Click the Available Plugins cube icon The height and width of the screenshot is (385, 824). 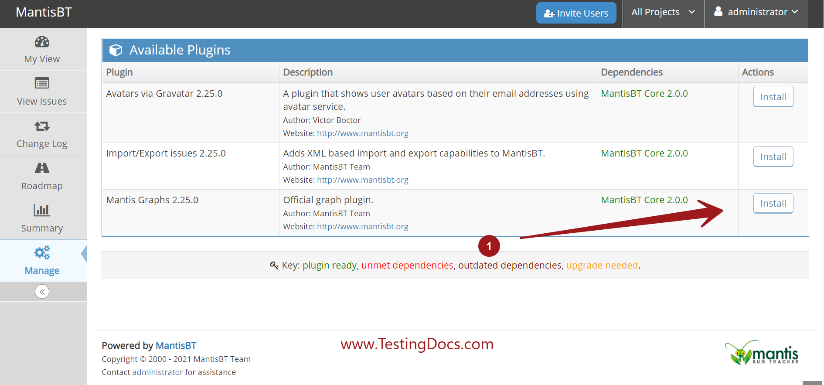[116, 50]
